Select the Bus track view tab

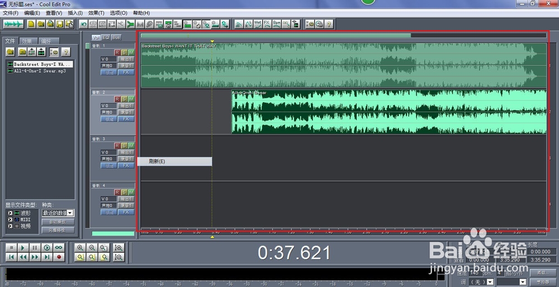[x=116, y=37]
